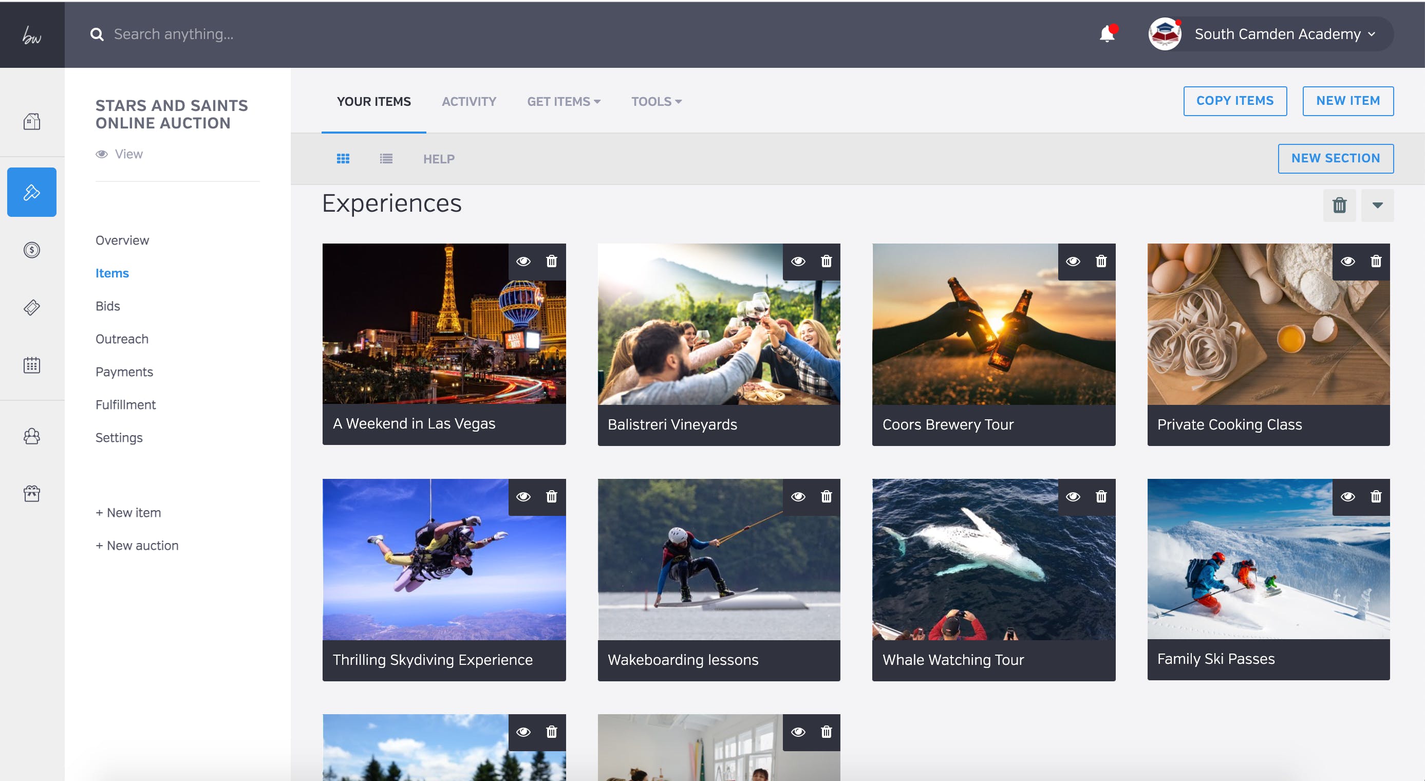Expand the Get Items dropdown

[x=564, y=102]
